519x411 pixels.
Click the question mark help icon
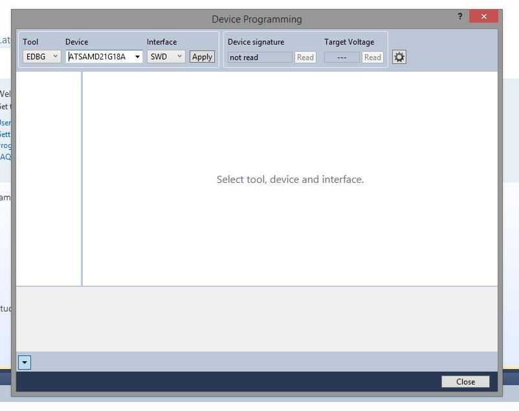tap(460, 17)
